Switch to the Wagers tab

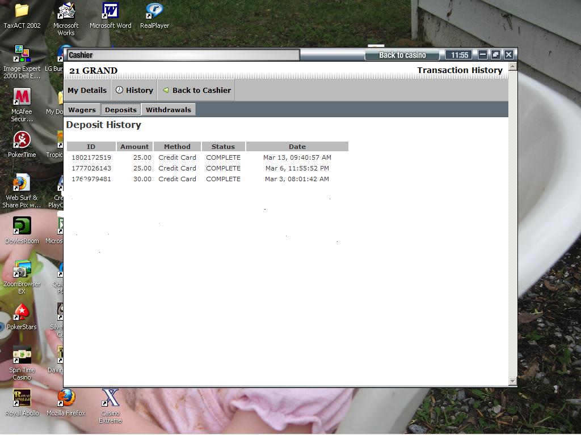[82, 109]
